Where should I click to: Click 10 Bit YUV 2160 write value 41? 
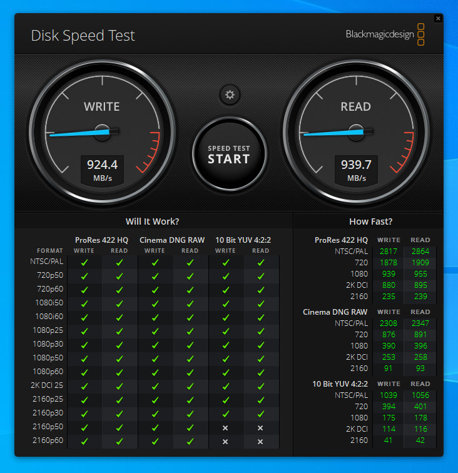pyautogui.click(x=389, y=440)
